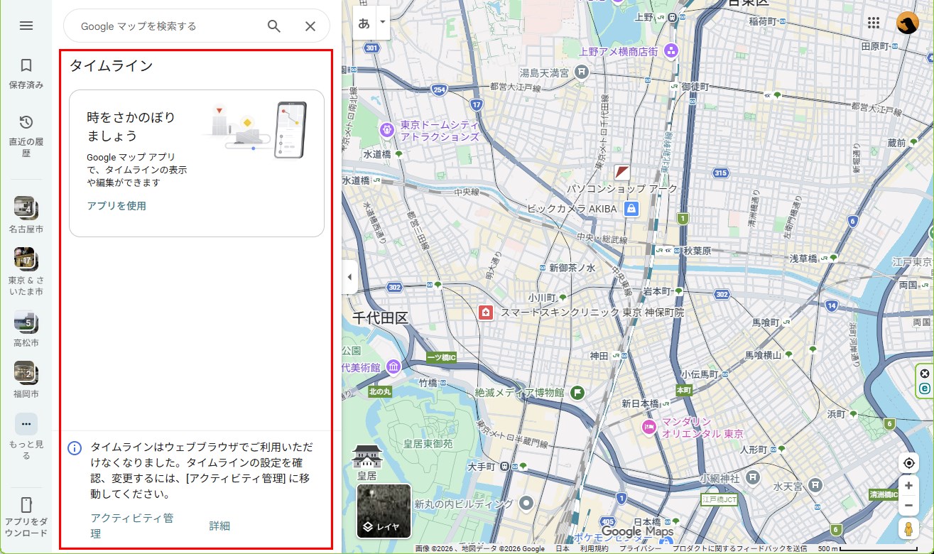934x554 pixels.
Task: Zoom out with the minus button
Action: click(908, 506)
